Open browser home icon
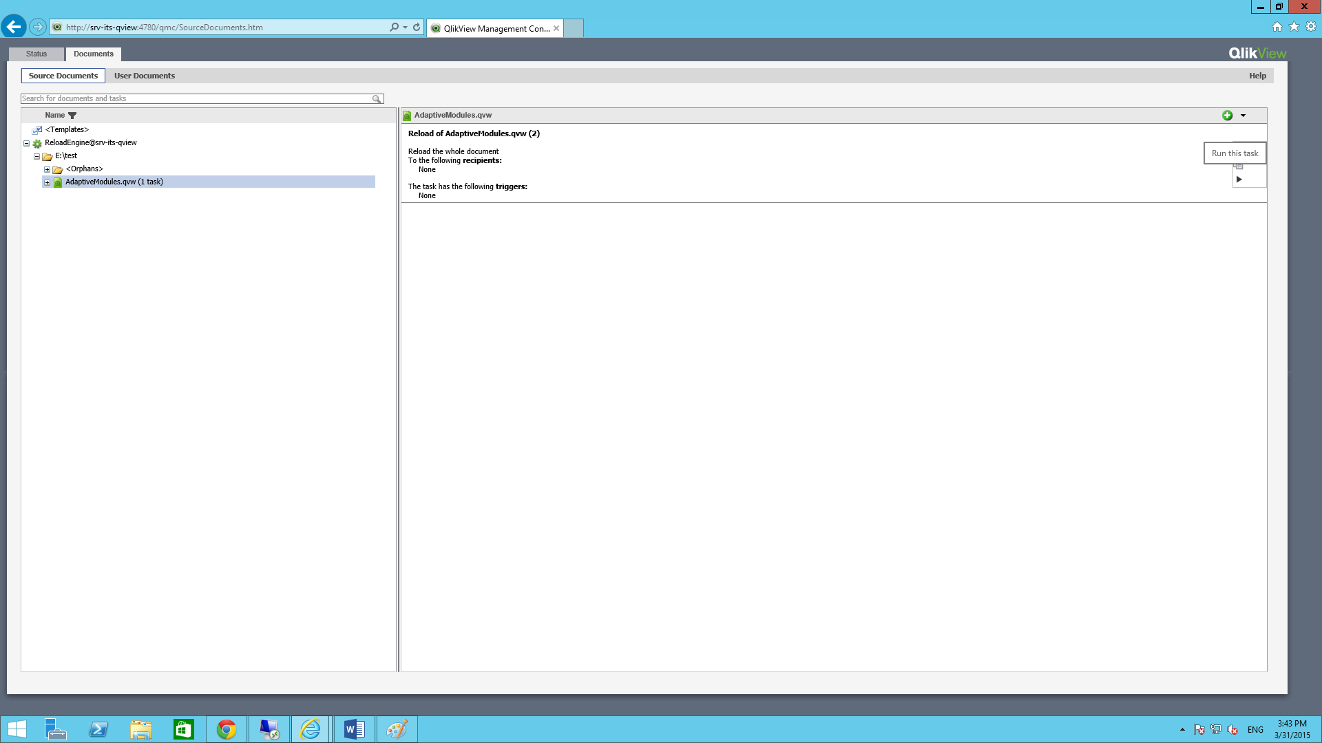 1277,27
